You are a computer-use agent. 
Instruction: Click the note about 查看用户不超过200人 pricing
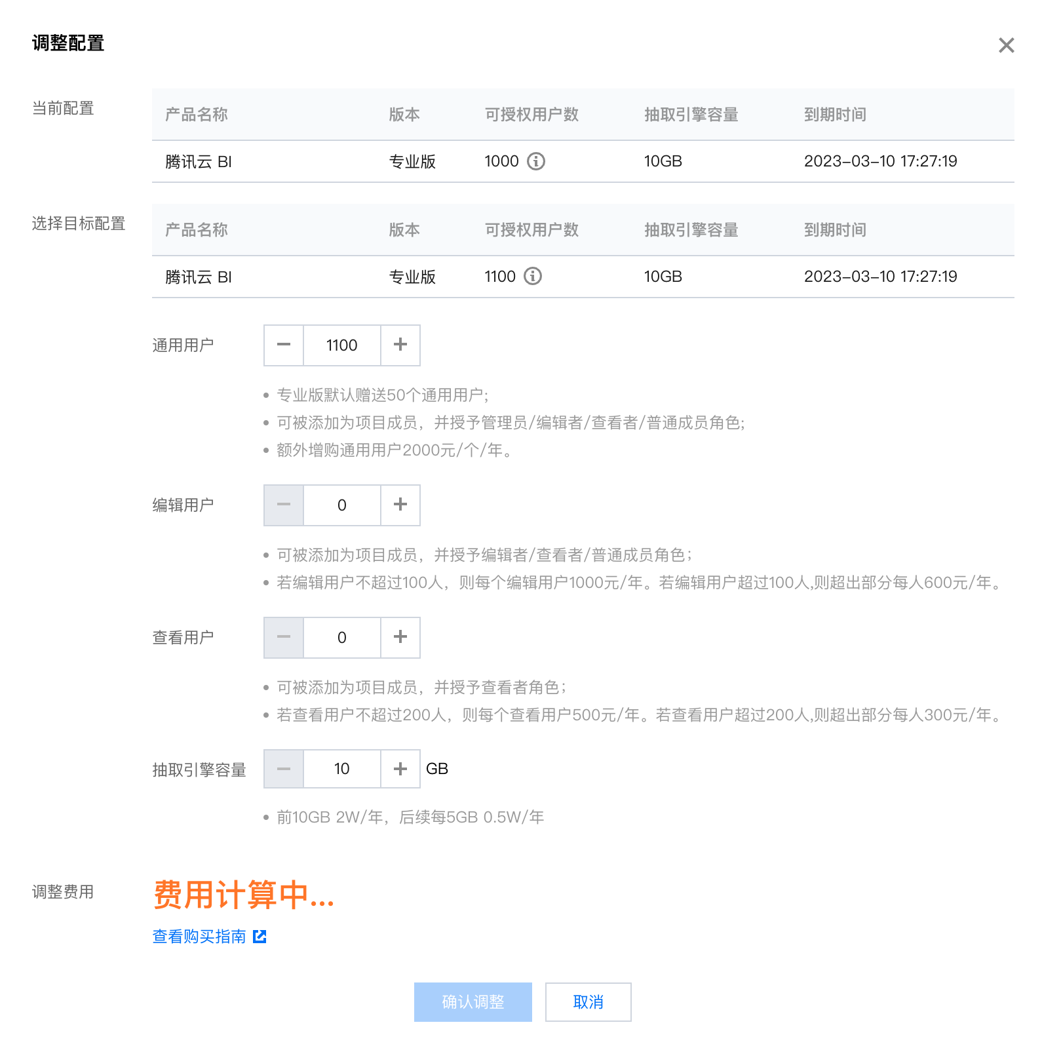(x=639, y=715)
